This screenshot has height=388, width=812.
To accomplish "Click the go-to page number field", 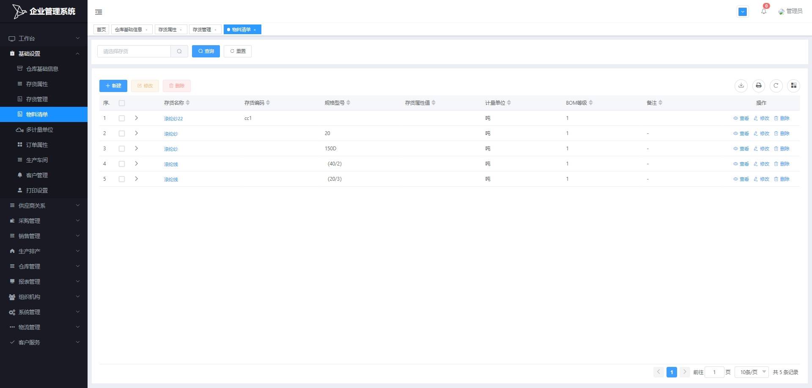I will point(714,372).
